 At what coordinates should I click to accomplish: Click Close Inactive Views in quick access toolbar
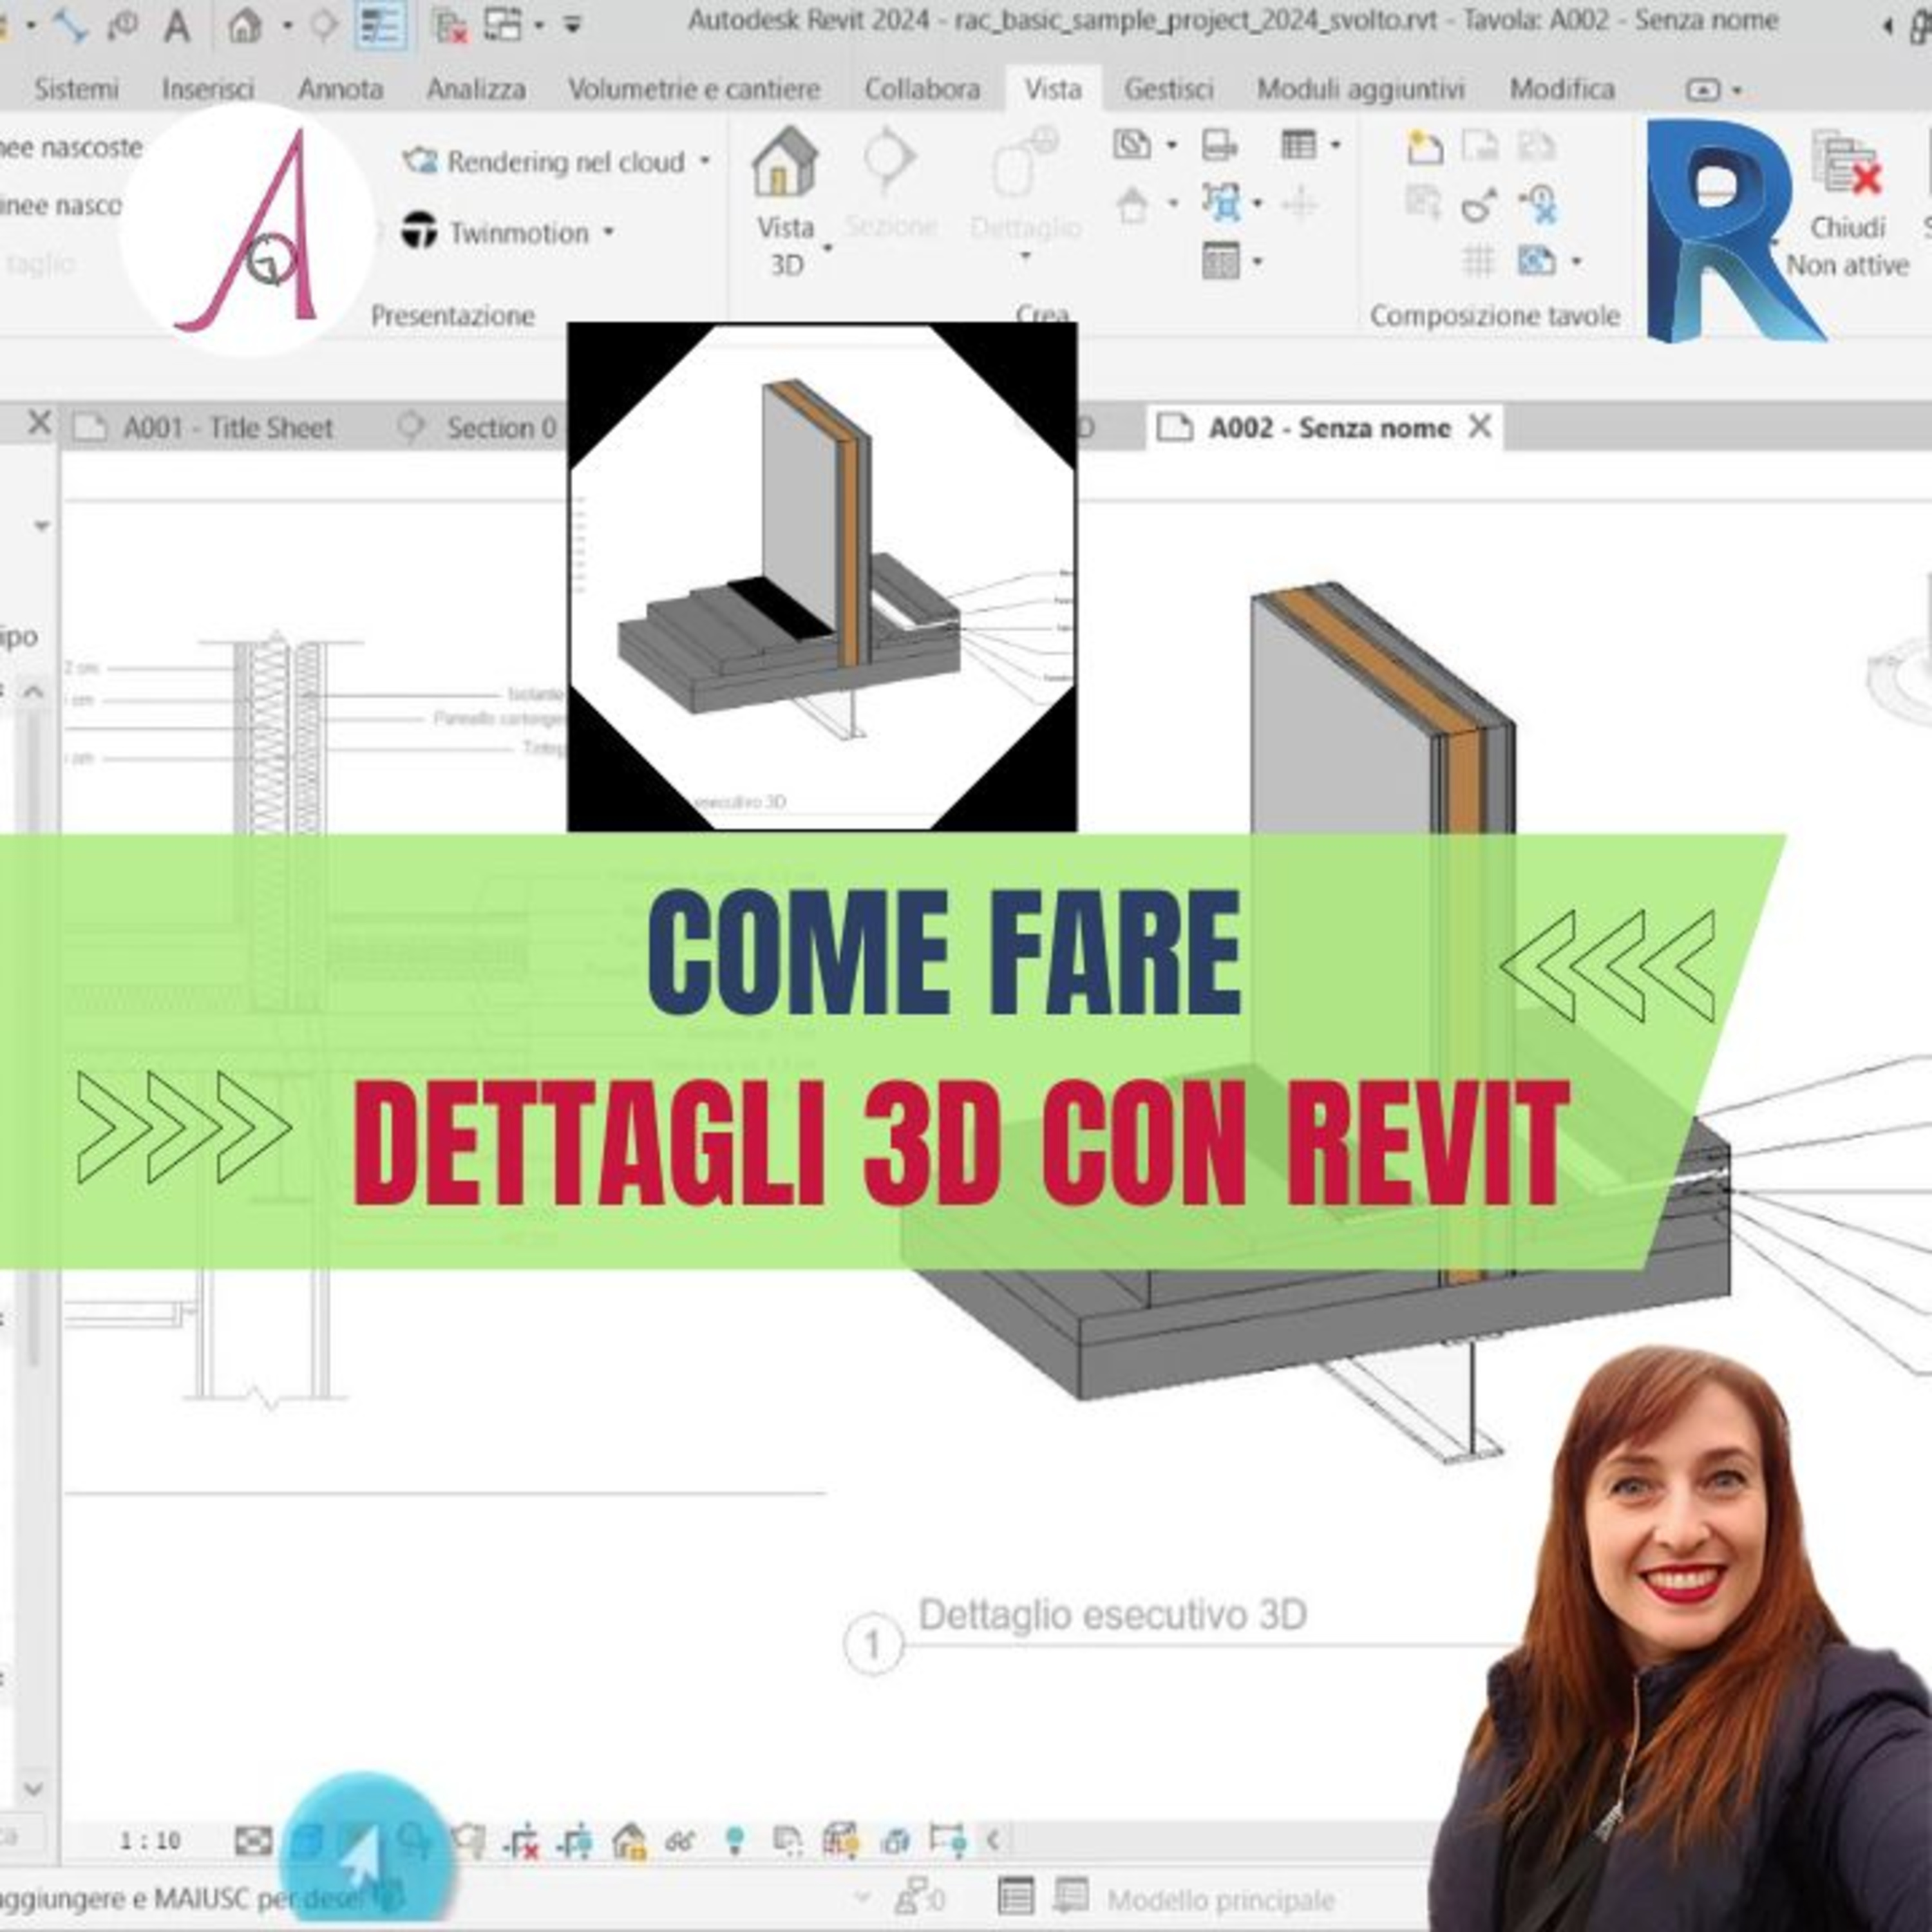click(450, 25)
